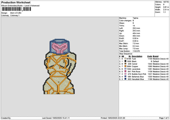The height and width of the screenshot is (120, 170).
Task: Click the embroidery design preview image
Action: pos(59,67)
